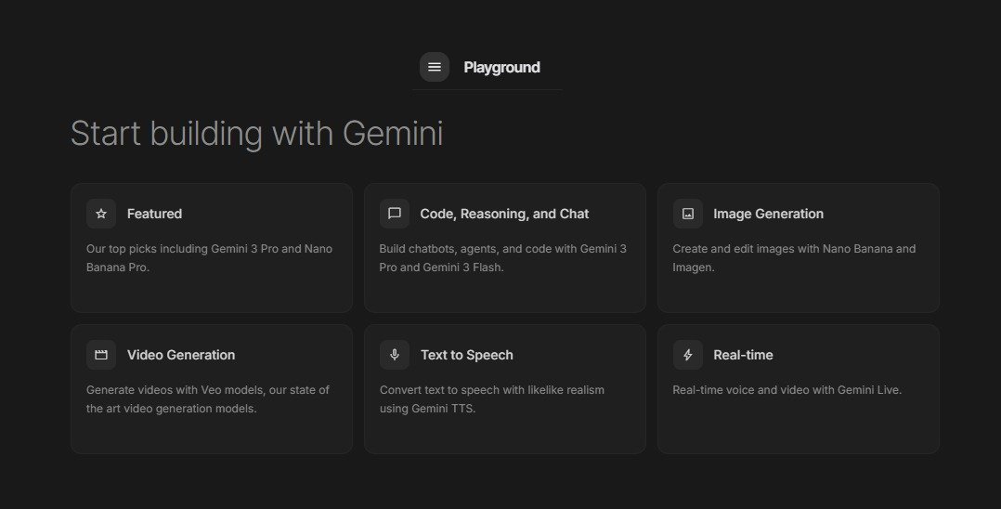This screenshot has width=1001, height=509.
Task: Click the microphone icon for Text to Speech
Action: tap(395, 355)
